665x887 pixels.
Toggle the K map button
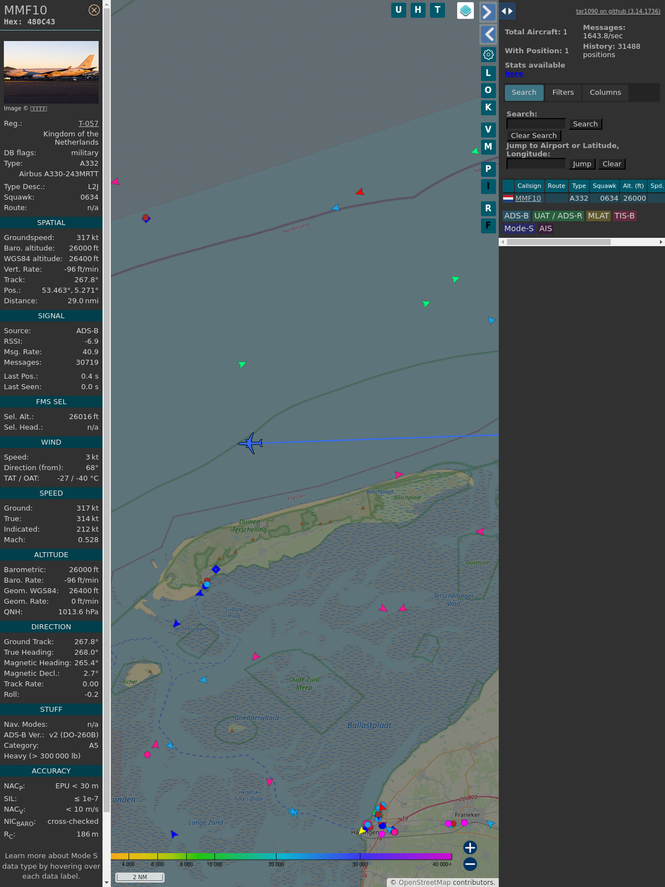pyautogui.click(x=488, y=108)
